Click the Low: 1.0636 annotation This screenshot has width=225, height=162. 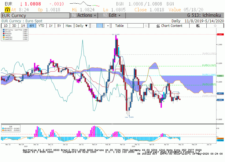[x=129, y=117]
